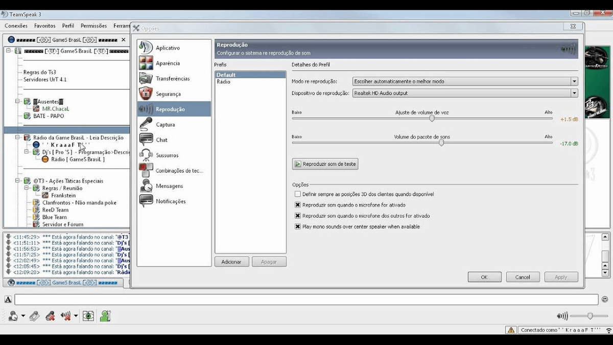
Task: Uncheck microphone activation sound option
Action: coord(297,204)
